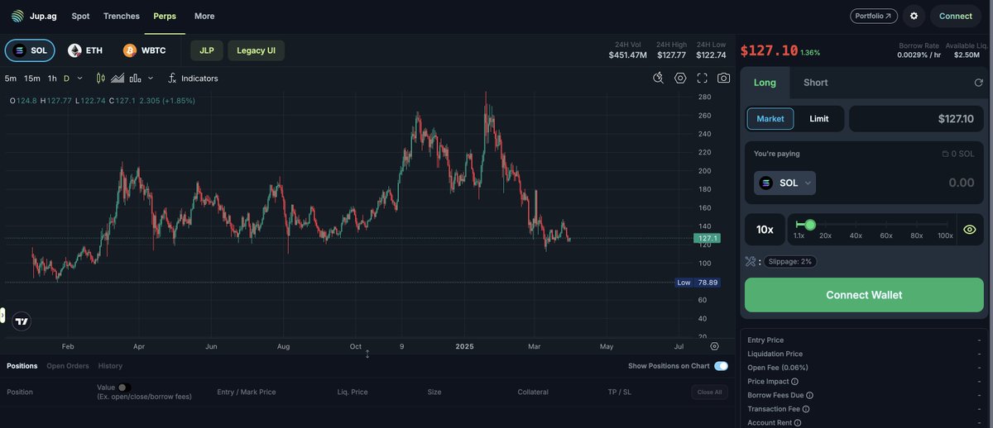Open chart settings hexagon icon
This screenshot has width=993, height=428.
tap(680, 78)
